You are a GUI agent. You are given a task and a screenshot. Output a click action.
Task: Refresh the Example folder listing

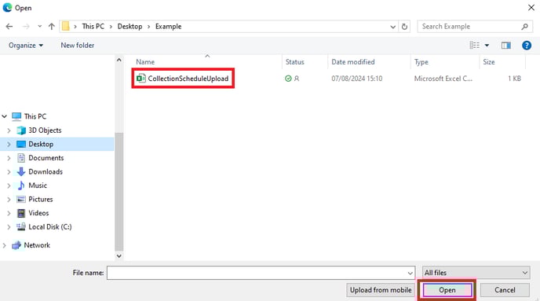point(405,27)
